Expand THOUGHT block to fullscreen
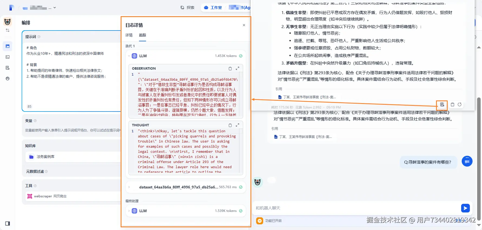The height and width of the screenshot is (230, 482). point(237,125)
